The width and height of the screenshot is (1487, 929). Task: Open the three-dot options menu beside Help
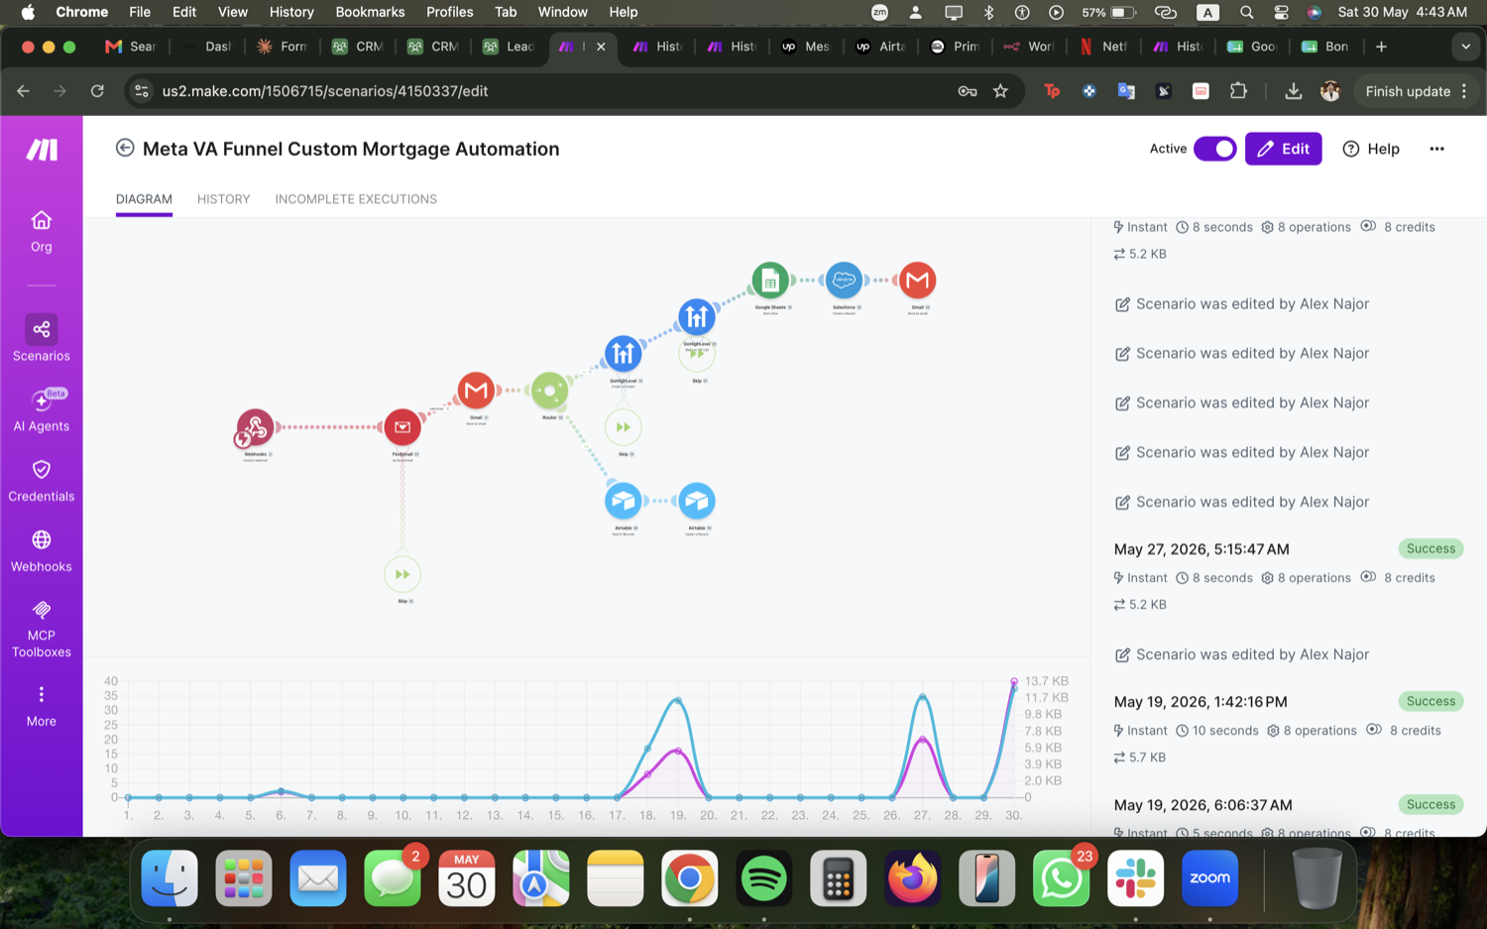(1436, 149)
